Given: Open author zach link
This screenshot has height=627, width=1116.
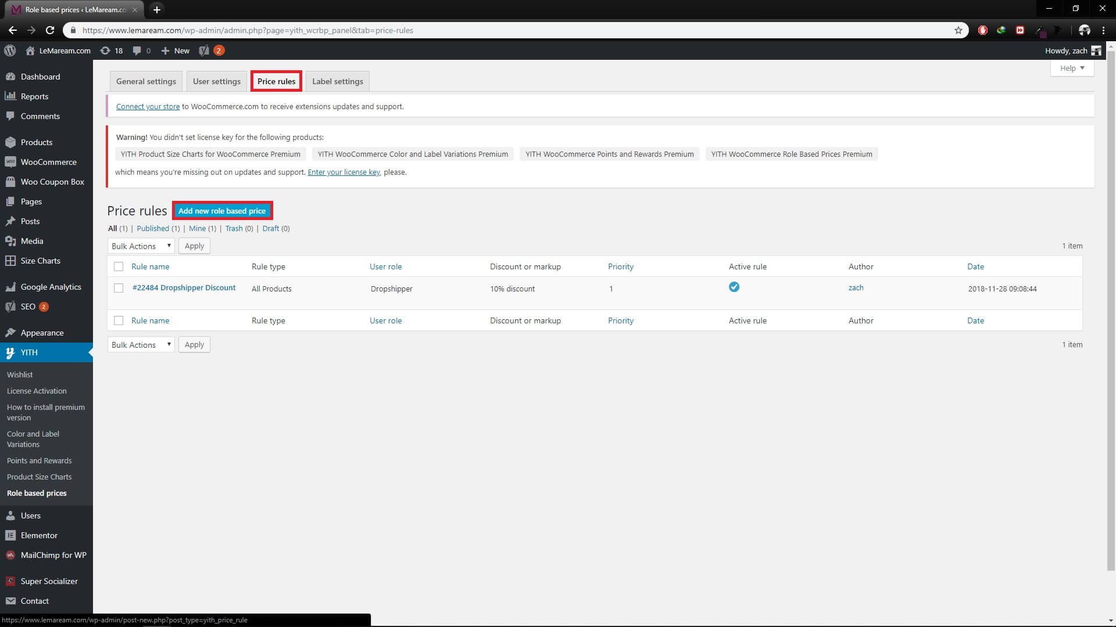Looking at the screenshot, I should point(856,287).
